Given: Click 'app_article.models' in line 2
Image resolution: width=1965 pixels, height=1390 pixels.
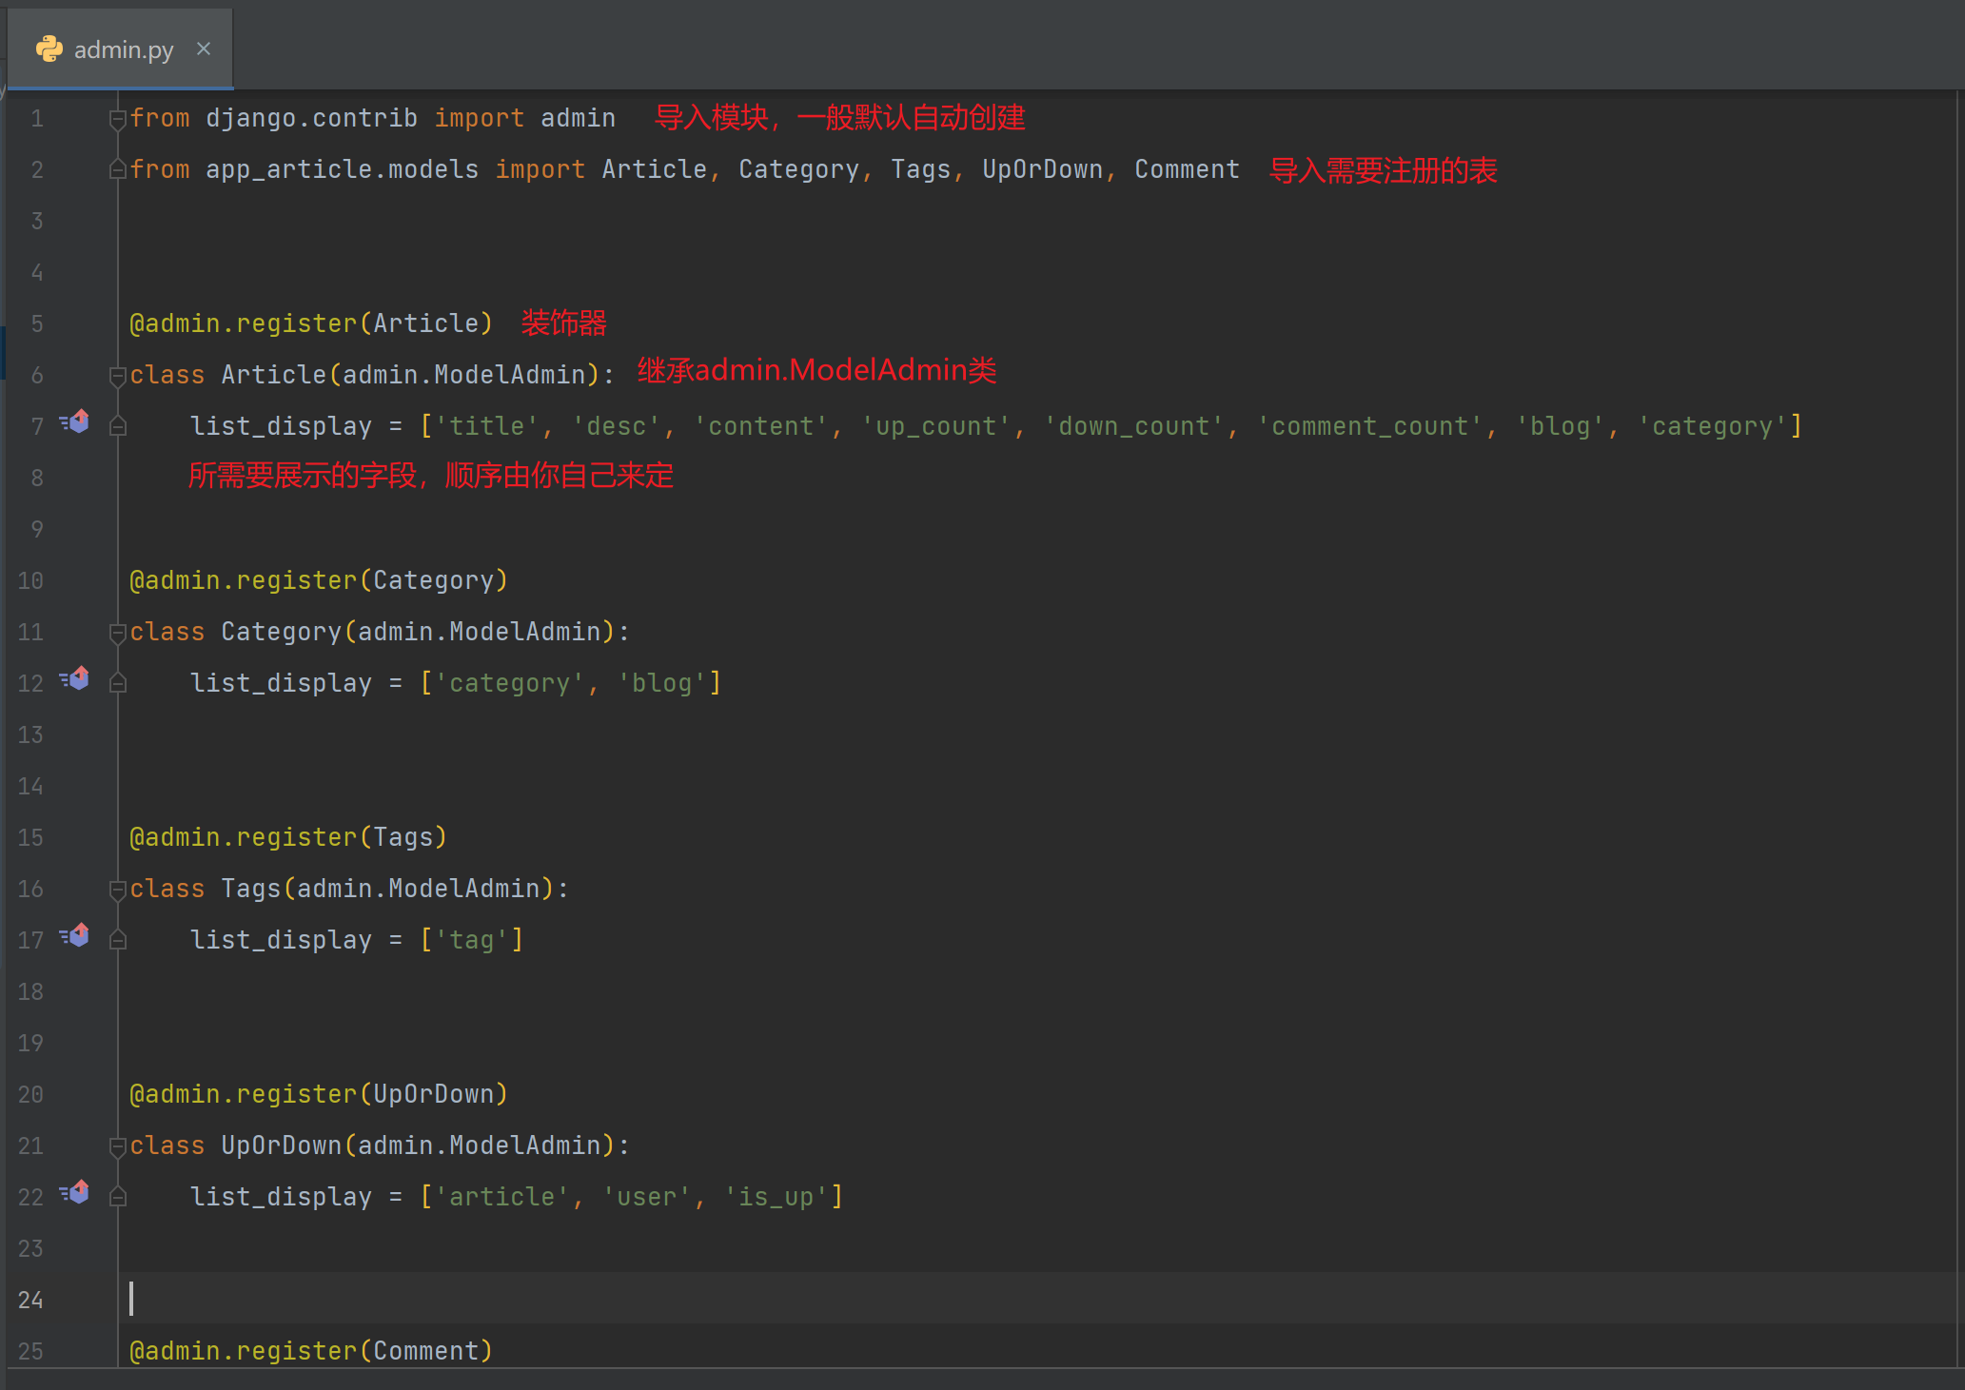Looking at the screenshot, I should tap(343, 169).
